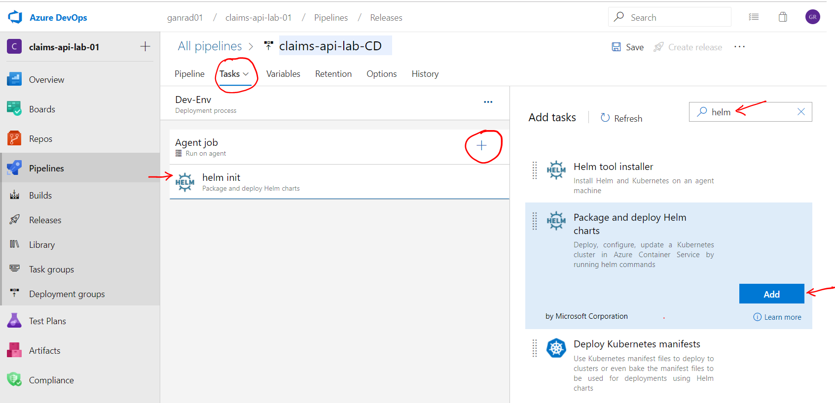
Task: Switch to the History tab
Action: (425, 73)
